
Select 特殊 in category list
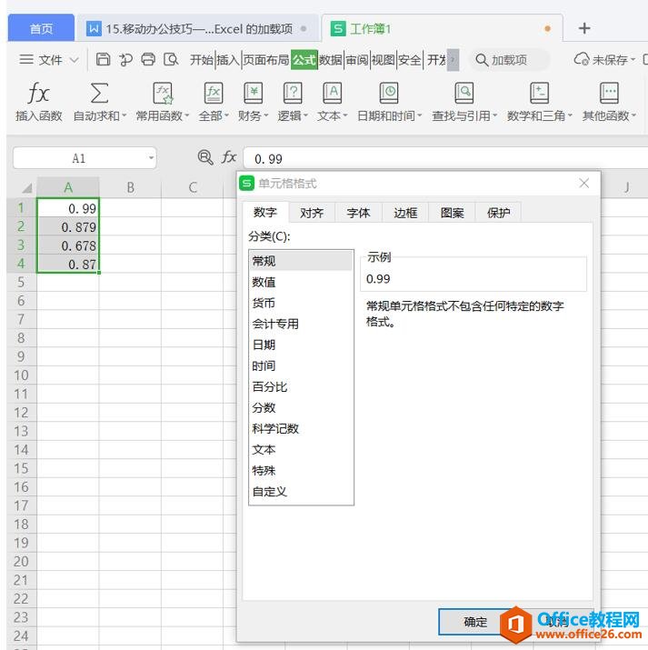301,471
